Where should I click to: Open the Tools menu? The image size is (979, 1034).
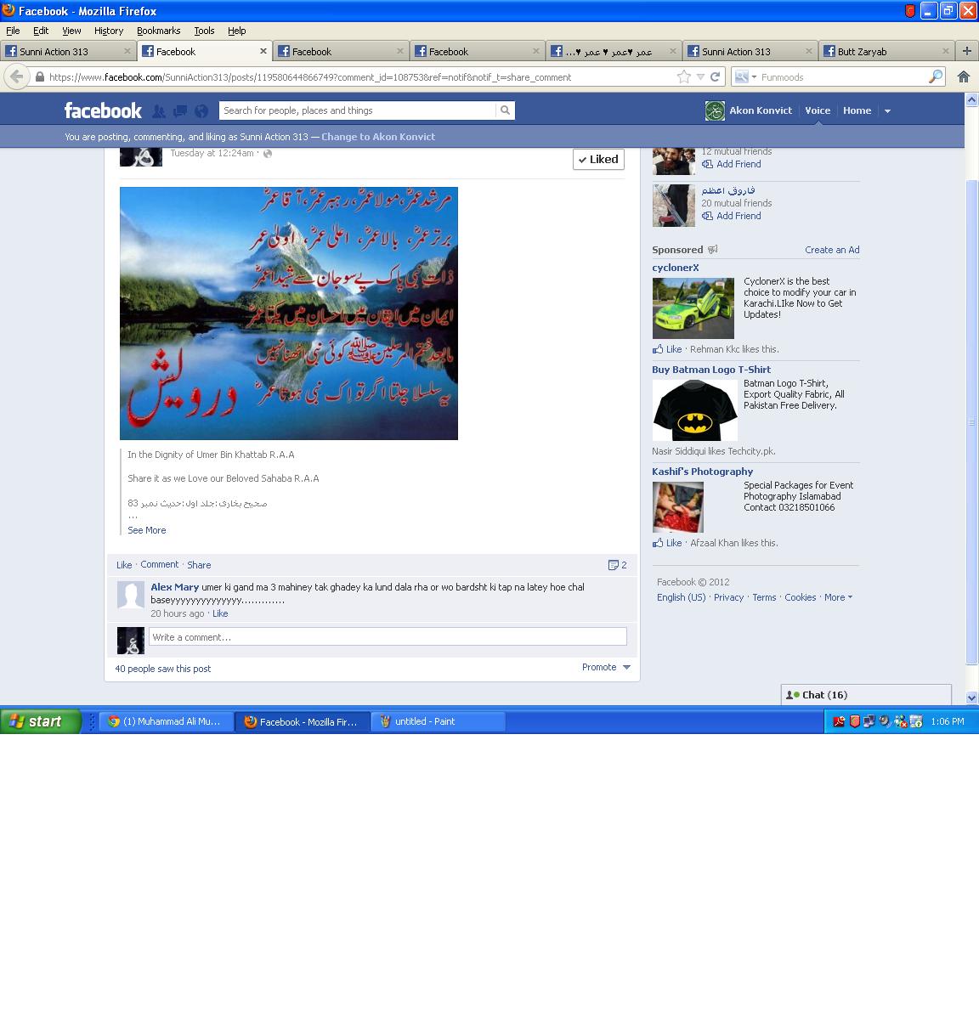[204, 31]
